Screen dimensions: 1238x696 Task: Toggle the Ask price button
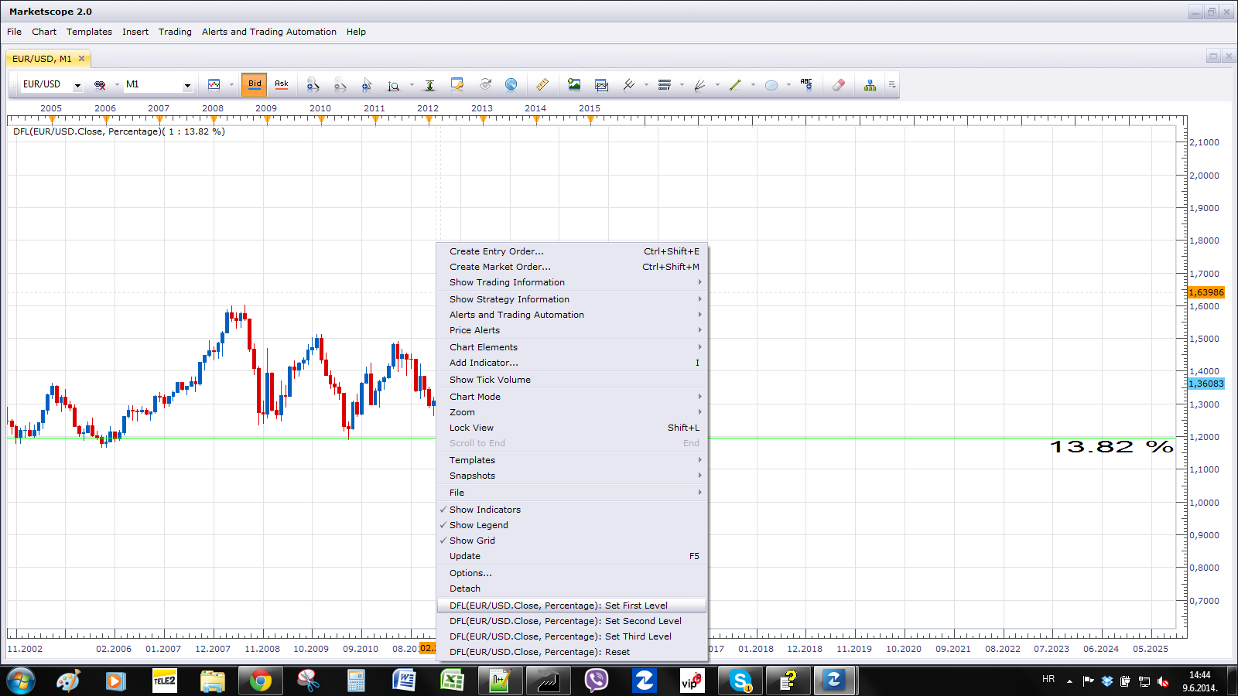click(282, 84)
